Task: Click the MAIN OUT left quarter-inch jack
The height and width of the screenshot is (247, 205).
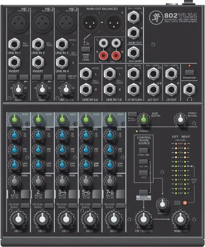Action: click(x=133, y=17)
